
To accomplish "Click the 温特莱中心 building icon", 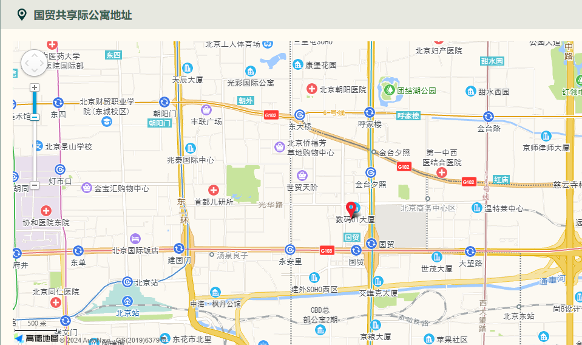I will pyautogui.click(x=477, y=208).
